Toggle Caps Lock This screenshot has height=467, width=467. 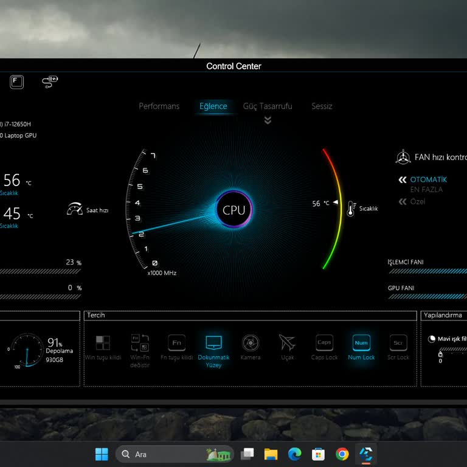coord(324,348)
